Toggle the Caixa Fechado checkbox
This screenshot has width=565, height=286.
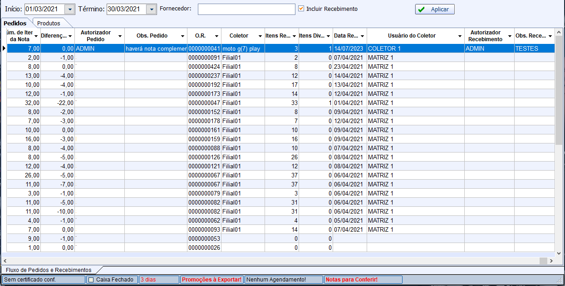91,280
